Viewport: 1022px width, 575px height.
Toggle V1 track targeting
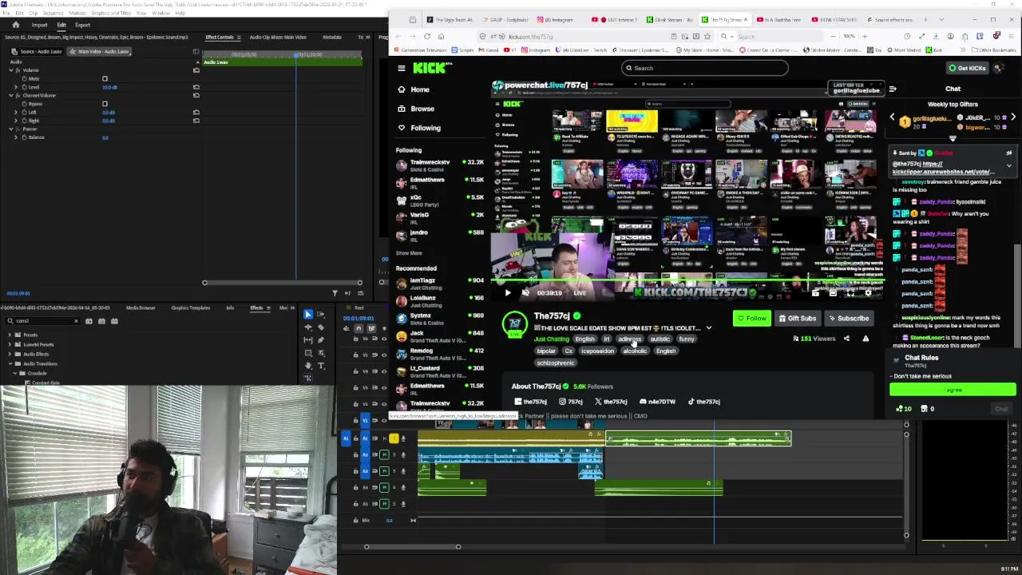[x=366, y=420]
